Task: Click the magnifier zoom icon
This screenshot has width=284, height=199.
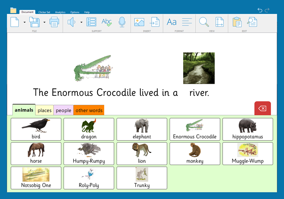Action: pos(204,22)
